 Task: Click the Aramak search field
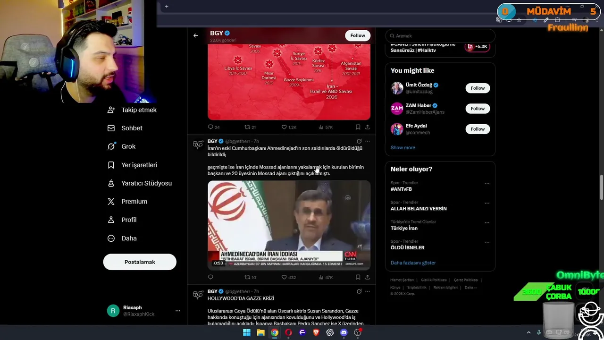point(440,36)
